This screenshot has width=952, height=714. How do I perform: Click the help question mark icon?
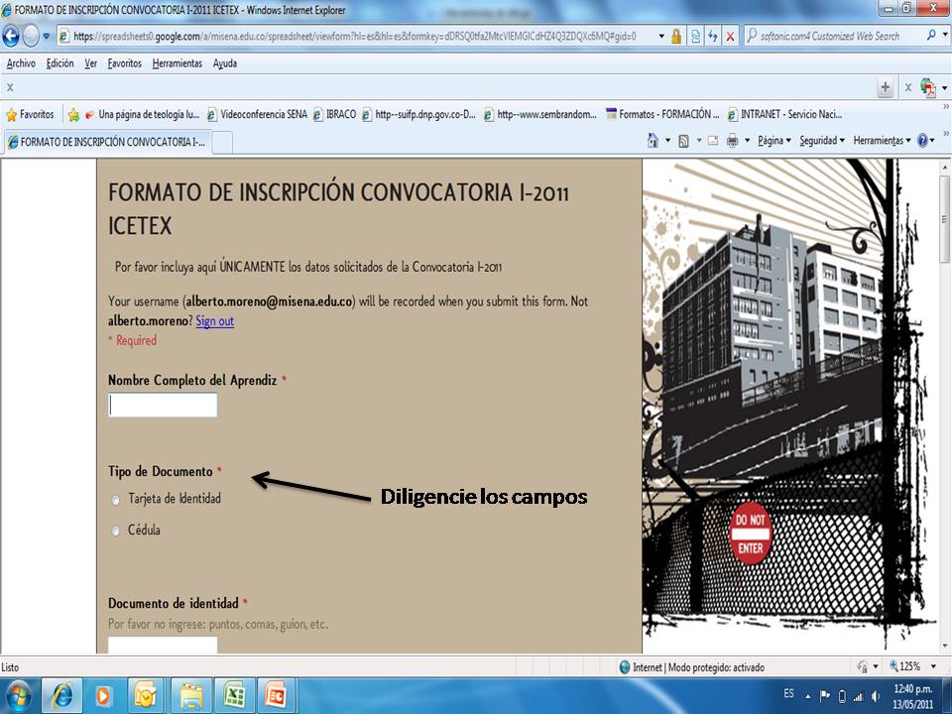[922, 140]
